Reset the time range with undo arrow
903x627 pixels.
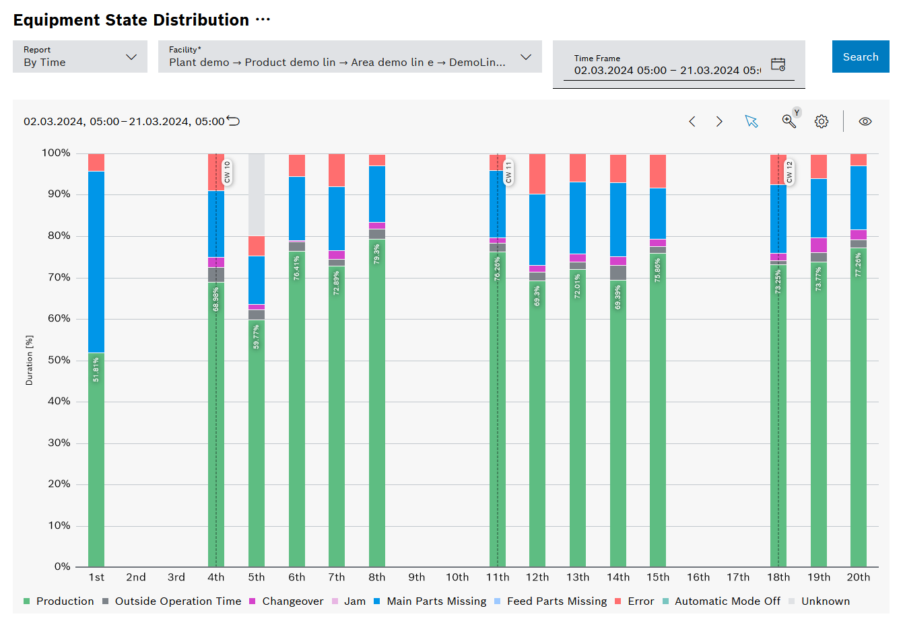point(233,121)
